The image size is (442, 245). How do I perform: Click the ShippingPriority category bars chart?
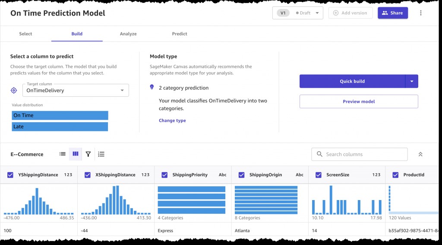pyautogui.click(x=191, y=200)
